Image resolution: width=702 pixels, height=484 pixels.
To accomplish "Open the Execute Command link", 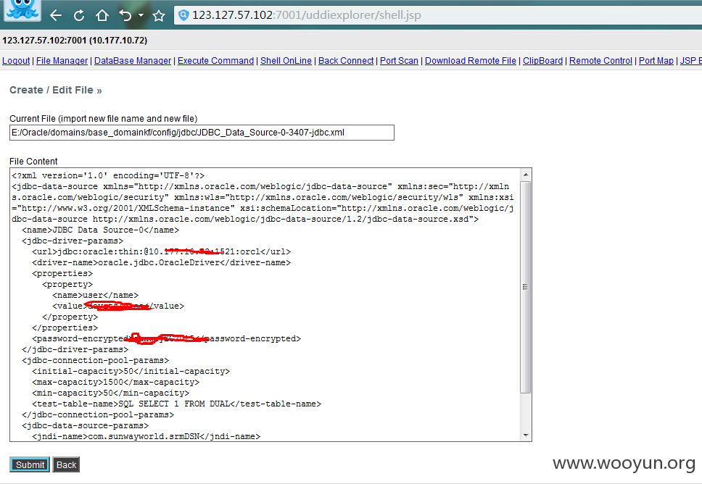I will (216, 61).
